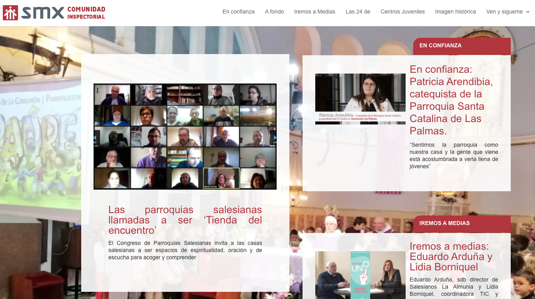Click the red Salesian logo icon
535x299 pixels.
click(x=10, y=13)
